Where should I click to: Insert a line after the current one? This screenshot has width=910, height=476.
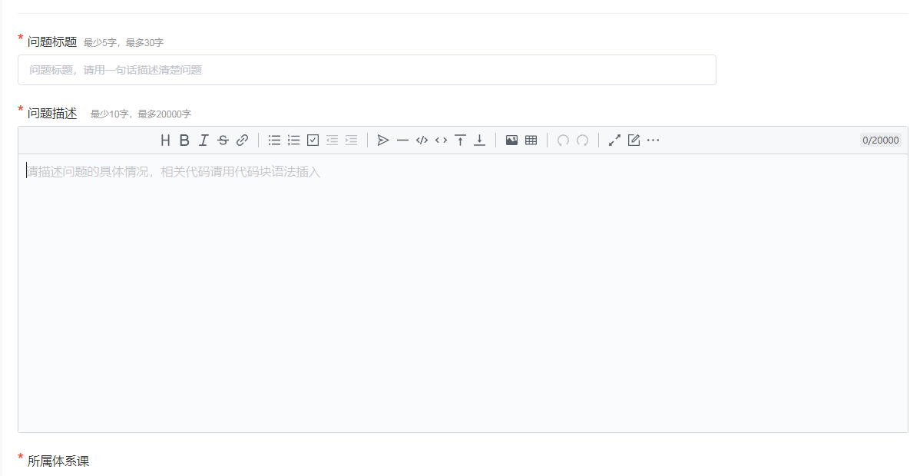479,140
